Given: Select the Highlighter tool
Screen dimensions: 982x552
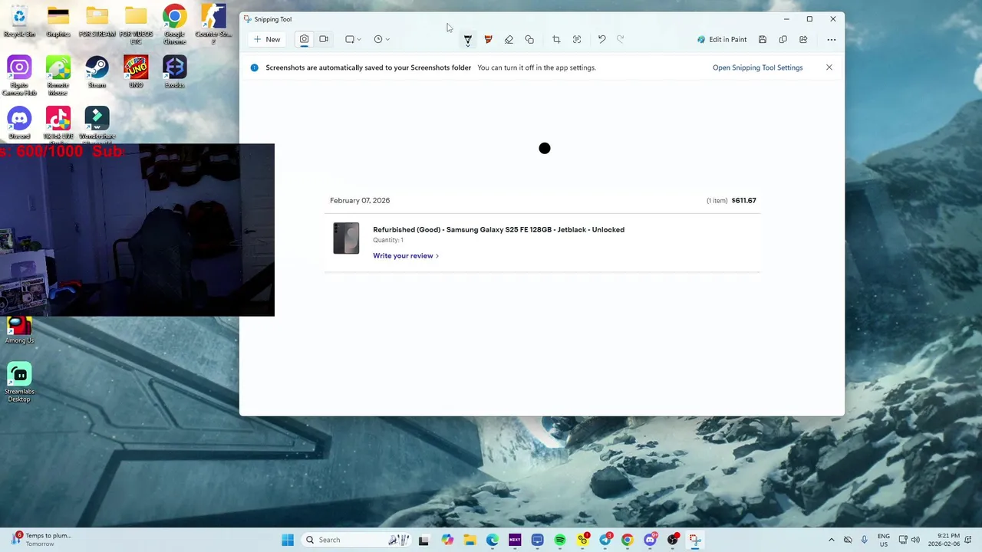Looking at the screenshot, I should (x=488, y=39).
